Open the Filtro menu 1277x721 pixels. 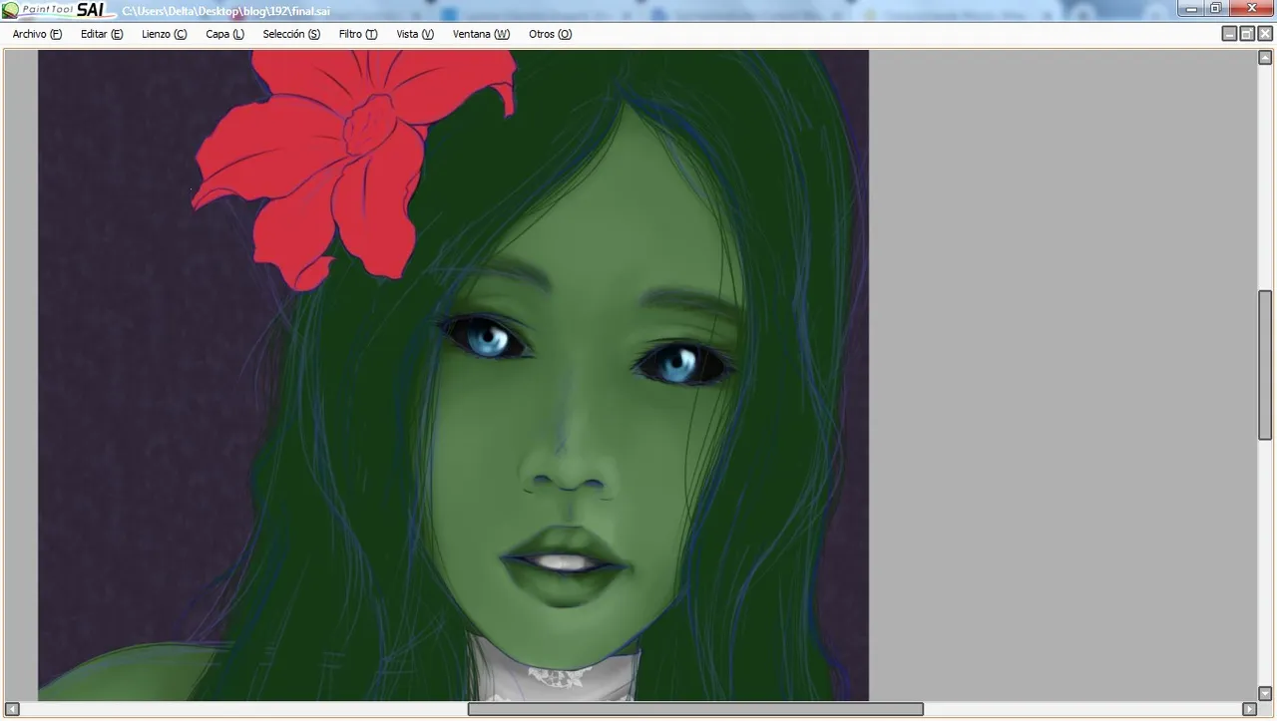[357, 34]
